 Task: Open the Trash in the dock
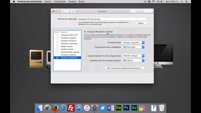pos(161,108)
